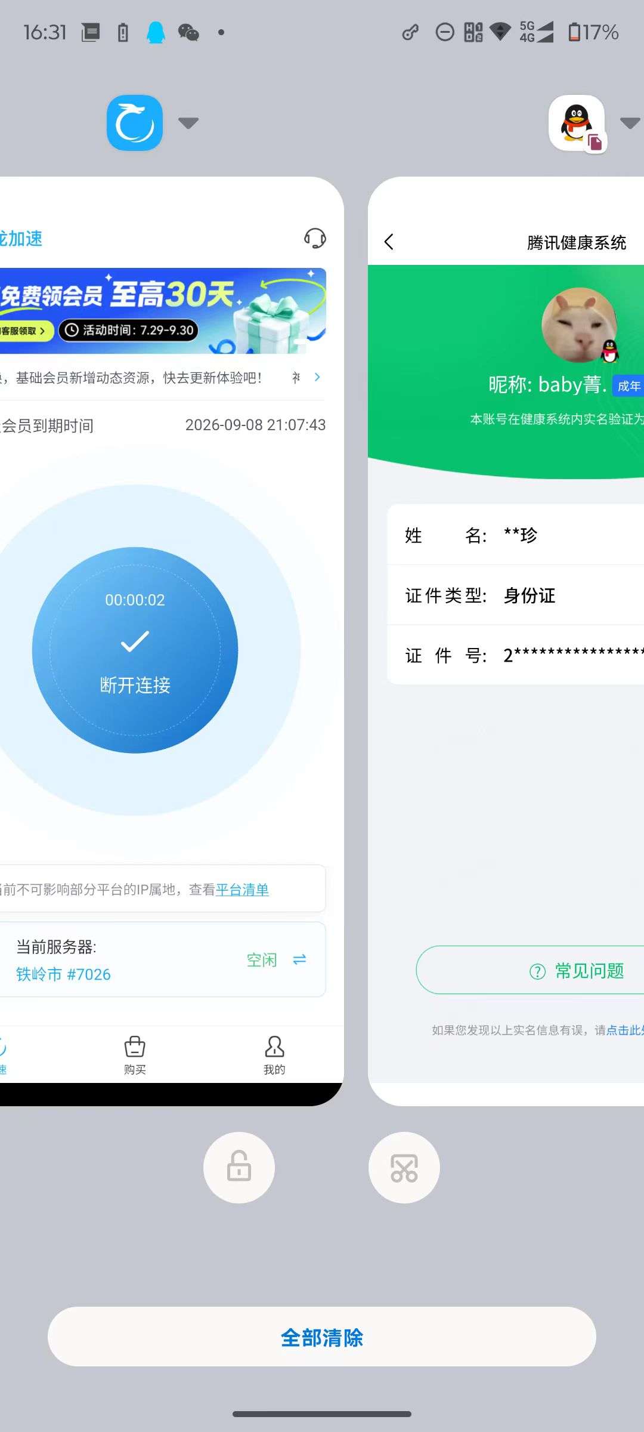Screen dimensions: 644x1432
Task: Tap the 姓名 **珍 row
Action: coord(516,535)
